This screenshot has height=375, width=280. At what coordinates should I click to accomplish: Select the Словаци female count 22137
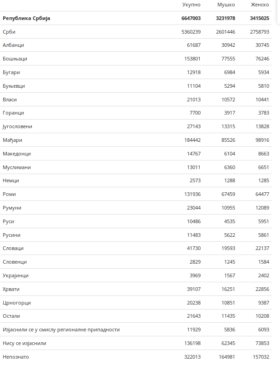[x=260, y=249]
